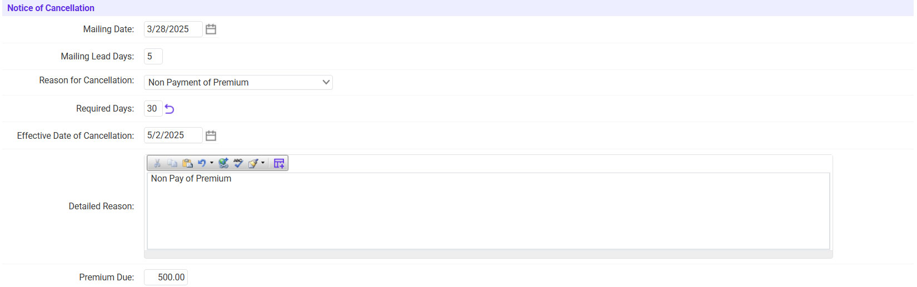Open the Effective Date calendar picker
917x287 pixels.
coord(211,135)
